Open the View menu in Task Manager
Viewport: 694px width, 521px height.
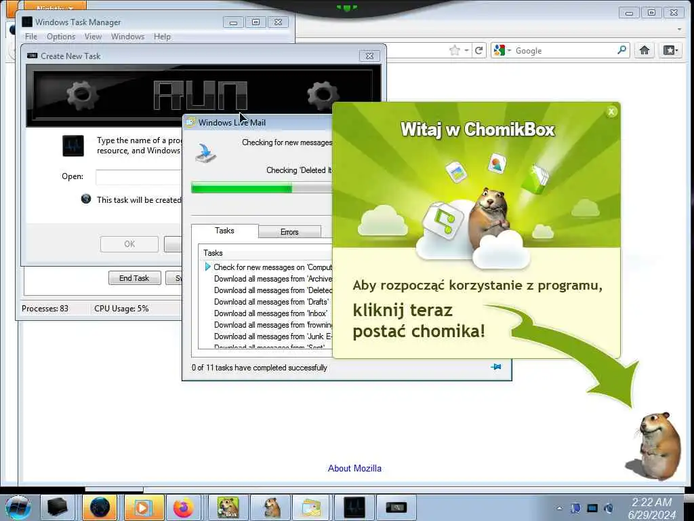click(x=93, y=37)
